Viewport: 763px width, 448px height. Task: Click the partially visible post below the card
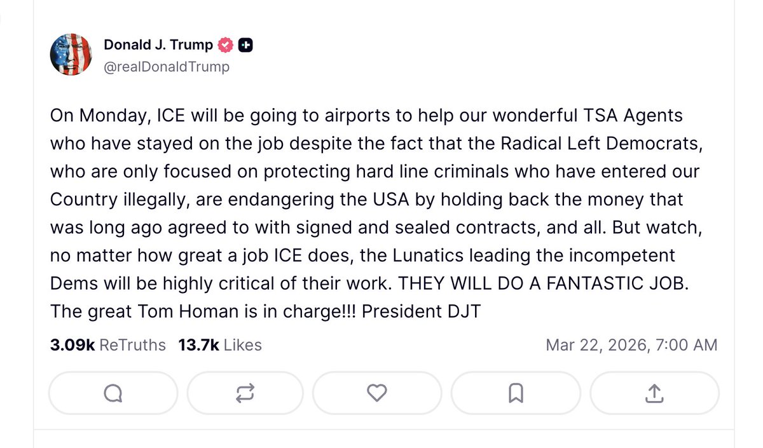[381, 438]
